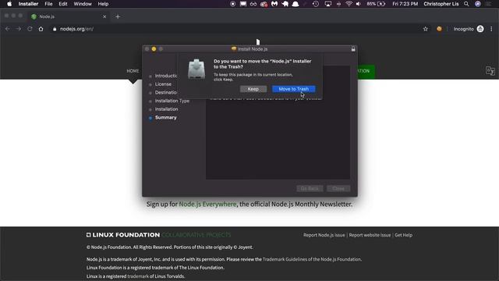Click the Keep button in dialog

pyautogui.click(x=253, y=89)
